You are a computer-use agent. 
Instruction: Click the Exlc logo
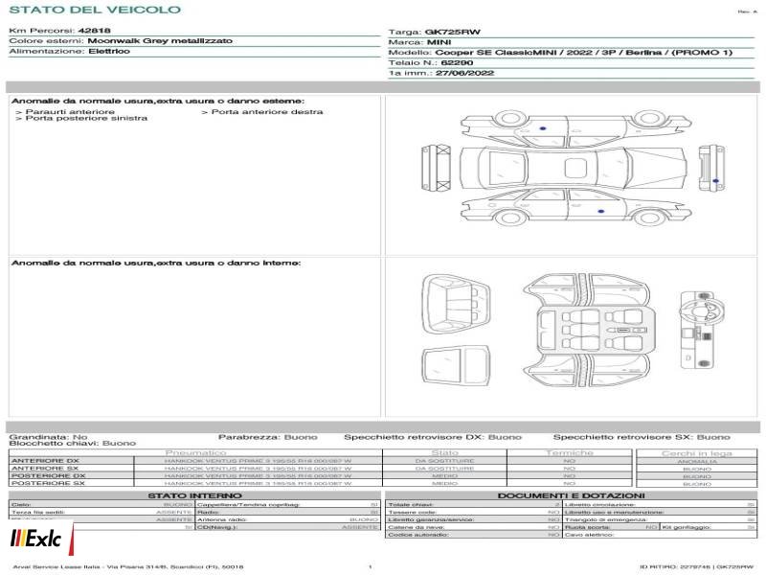[x=37, y=539]
